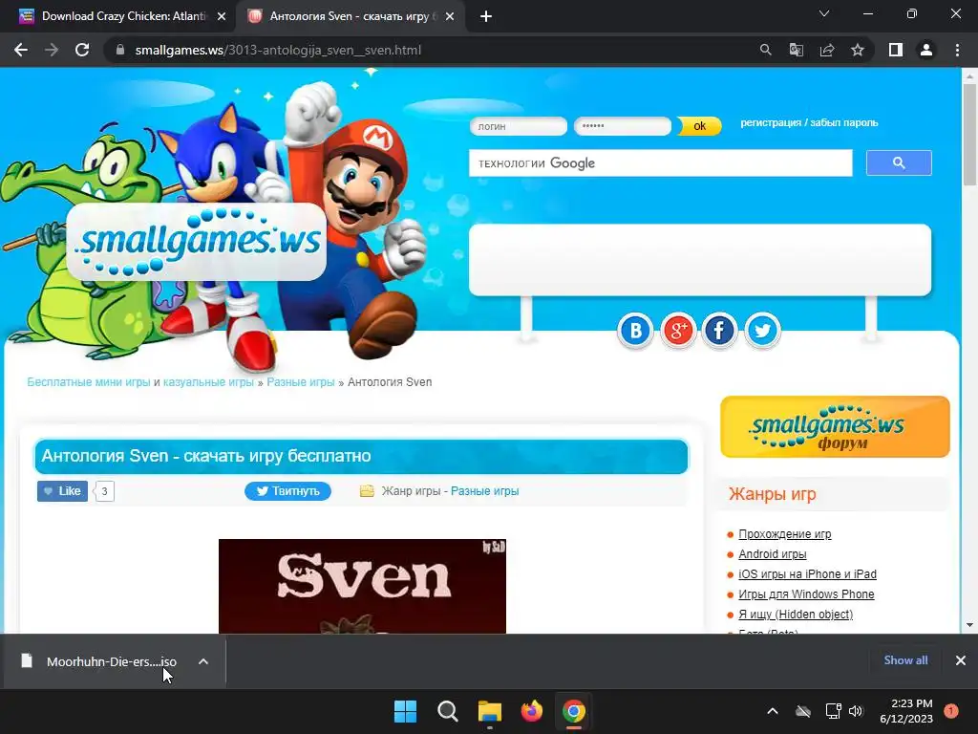Open the notification badge in taskbar

[x=950, y=711]
